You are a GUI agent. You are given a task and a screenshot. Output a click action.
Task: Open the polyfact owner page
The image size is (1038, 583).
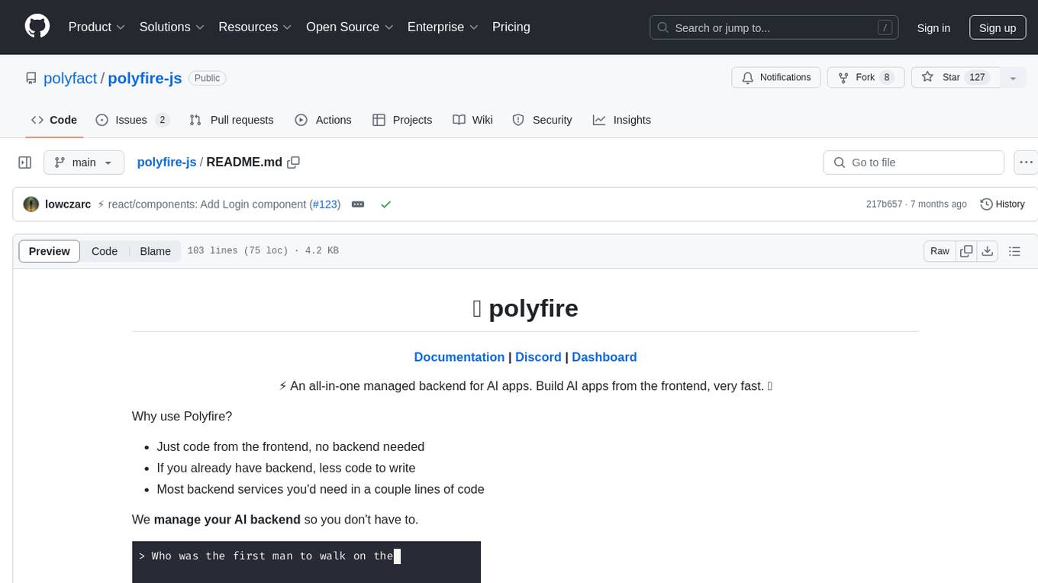[x=70, y=78]
